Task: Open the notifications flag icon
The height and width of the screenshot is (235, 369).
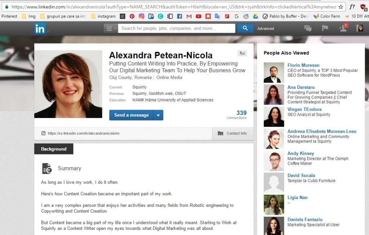Action: point(325,28)
